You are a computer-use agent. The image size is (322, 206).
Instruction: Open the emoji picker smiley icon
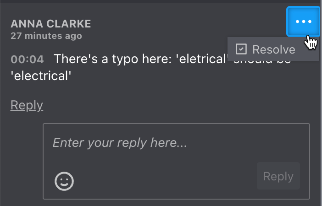(x=64, y=181)
